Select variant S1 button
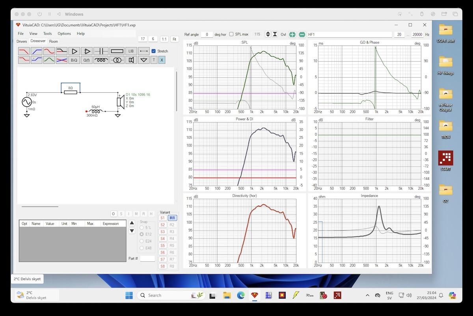 point(162,218)
